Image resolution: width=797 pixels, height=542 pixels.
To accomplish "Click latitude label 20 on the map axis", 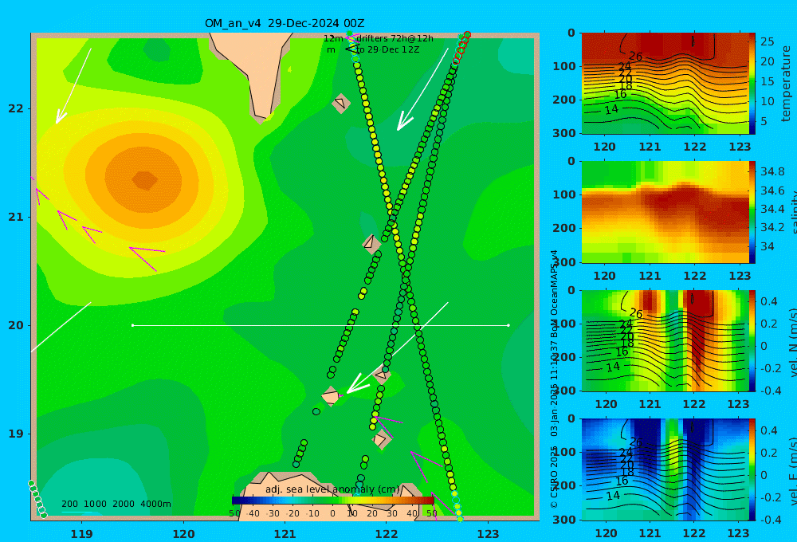I will click(x=16, y=325).
